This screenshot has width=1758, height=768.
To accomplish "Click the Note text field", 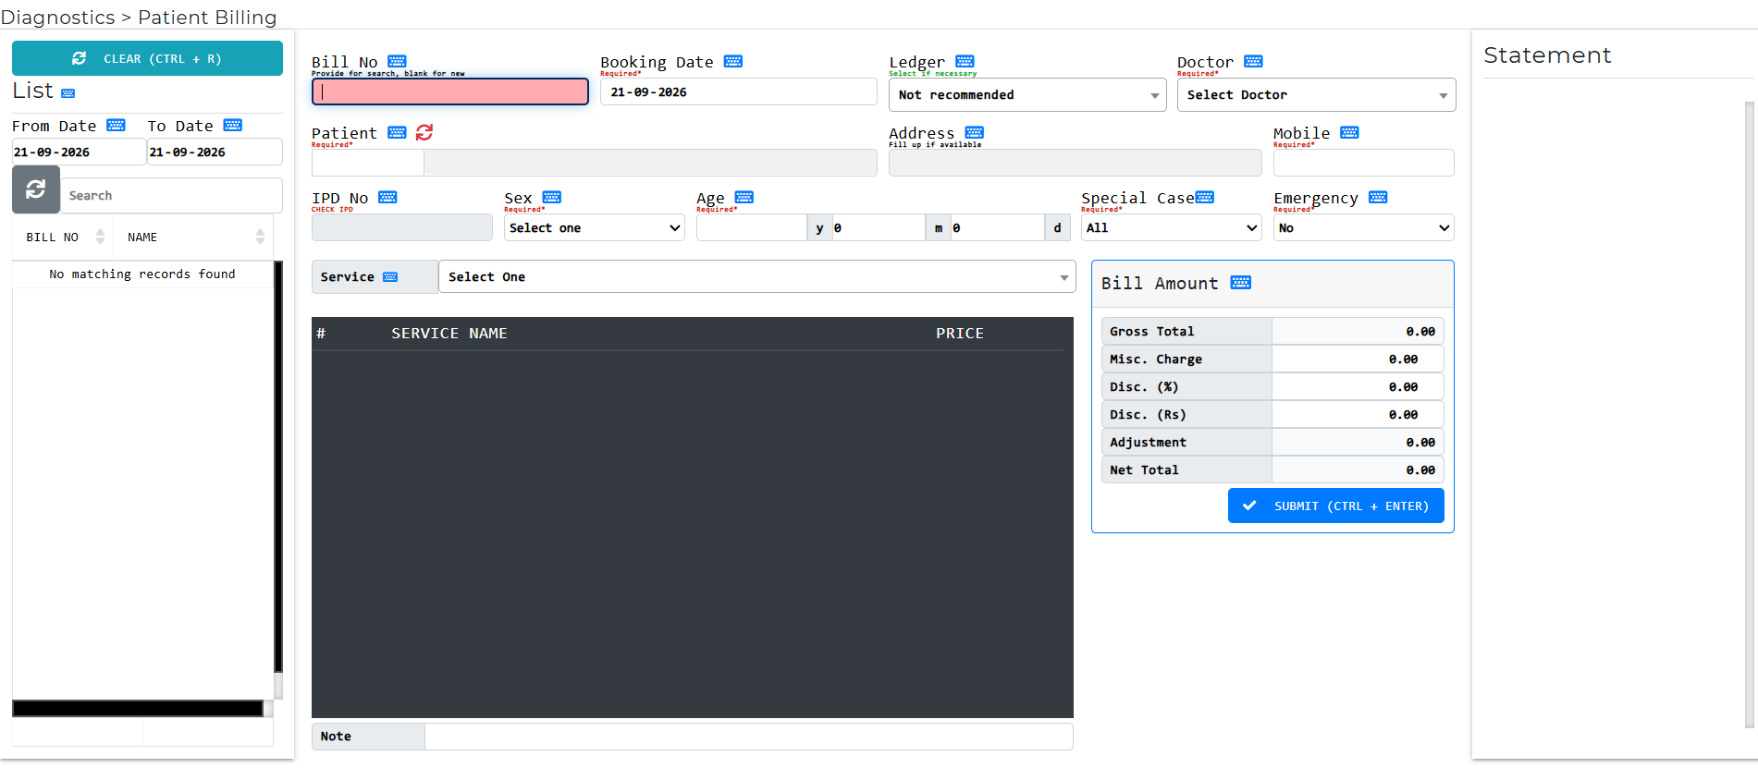I will [748, 737].
